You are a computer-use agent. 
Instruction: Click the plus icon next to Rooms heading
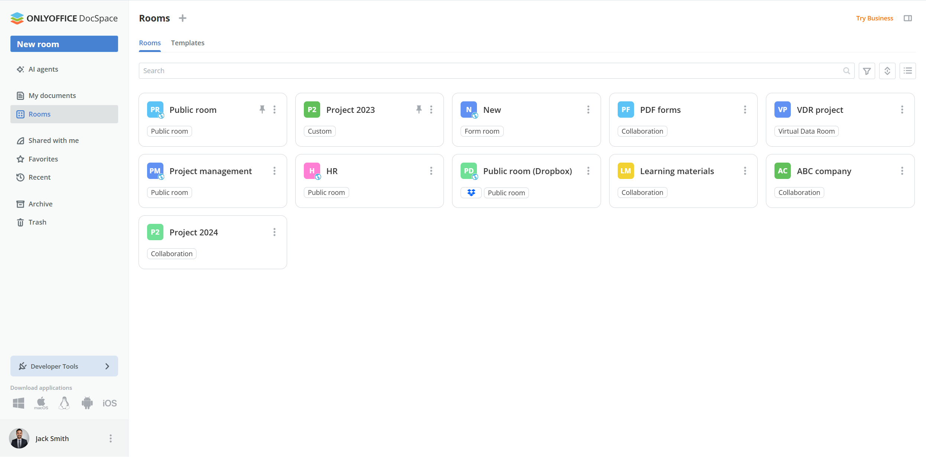pos(182,18)
